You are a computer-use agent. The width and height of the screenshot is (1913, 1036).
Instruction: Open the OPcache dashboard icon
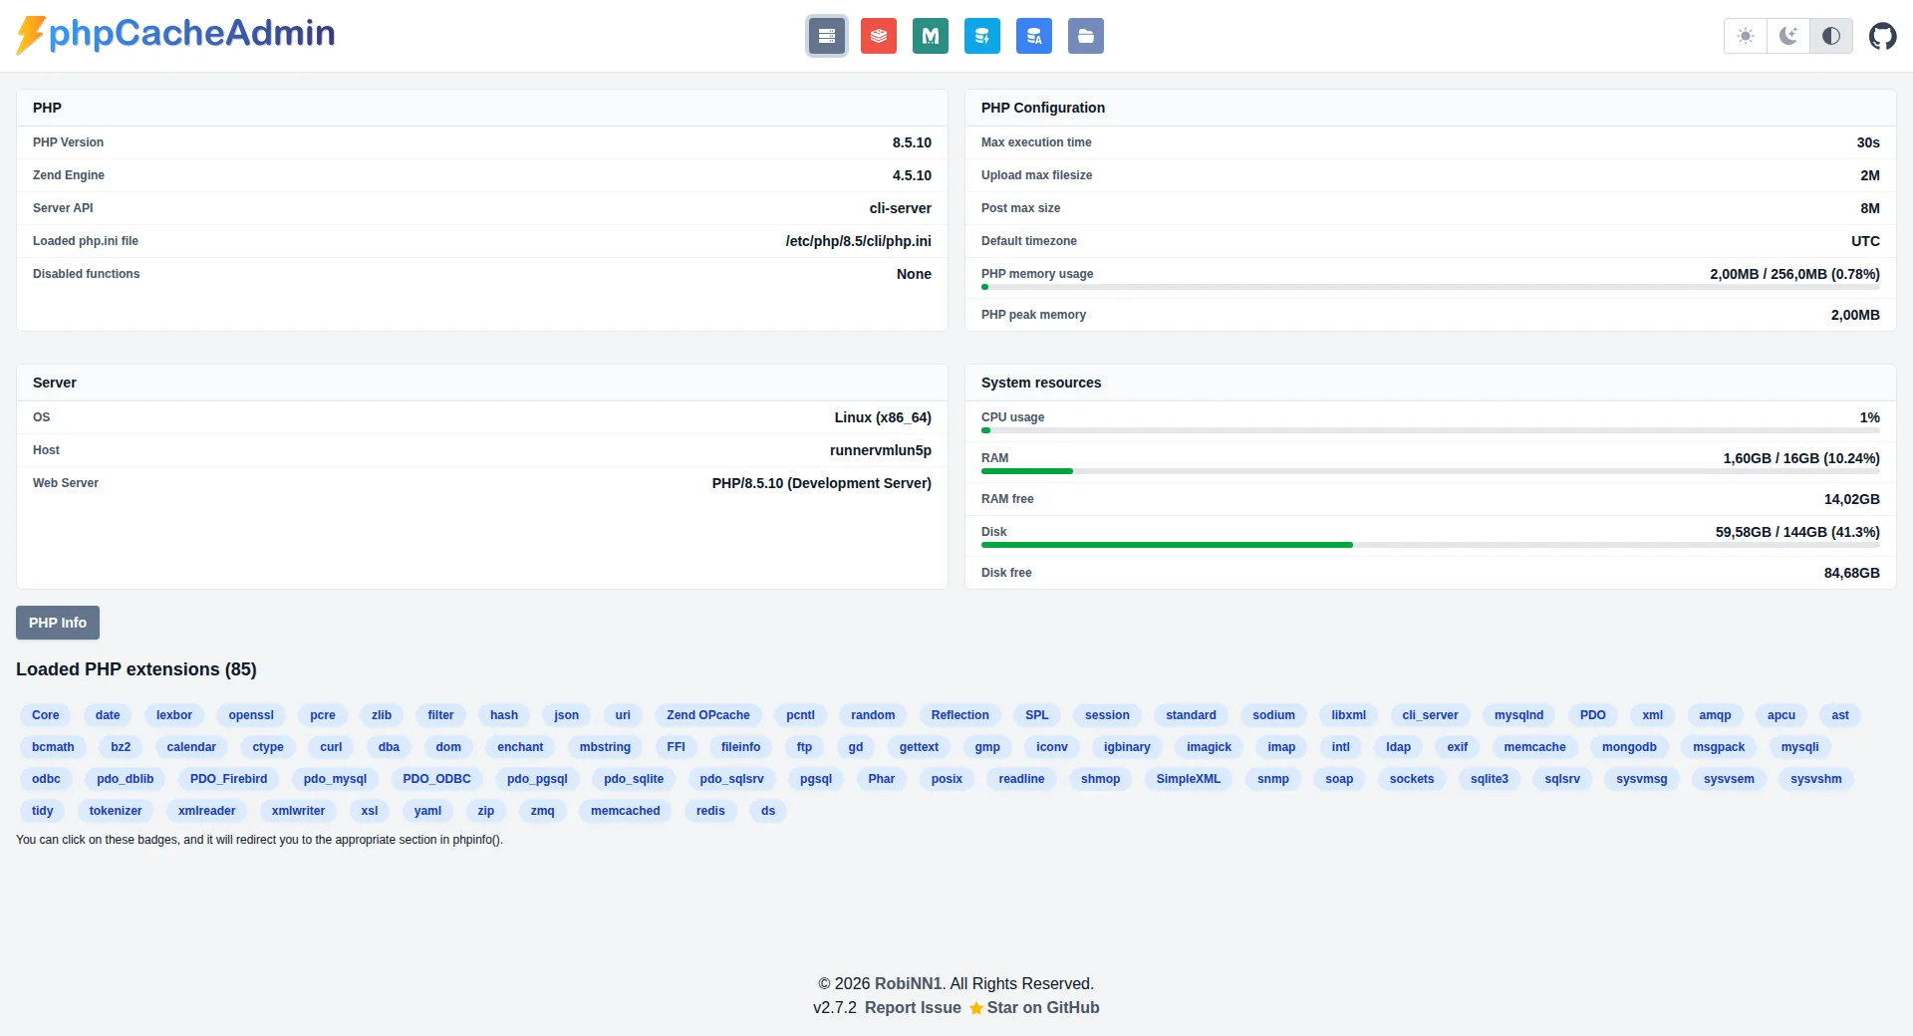coord(982,36)
